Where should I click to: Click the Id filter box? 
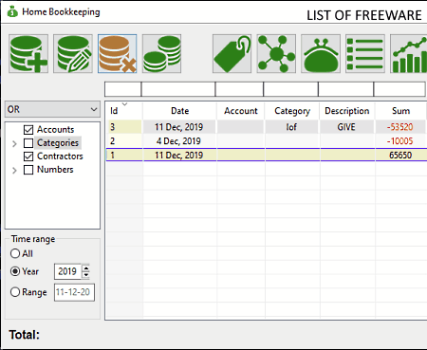pyautogui.click(x=123, y=89)
